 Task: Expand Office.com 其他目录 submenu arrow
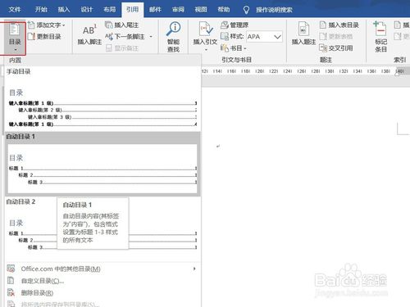[194, 269]
